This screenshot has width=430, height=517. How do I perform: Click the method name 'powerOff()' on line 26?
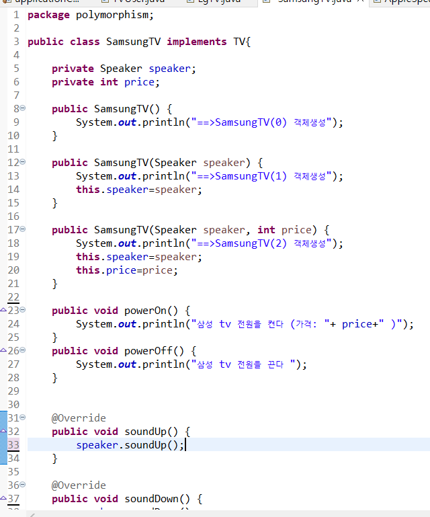click(x=154, y=351)
